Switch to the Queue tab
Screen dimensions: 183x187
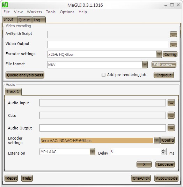click(x=24, y=20)
